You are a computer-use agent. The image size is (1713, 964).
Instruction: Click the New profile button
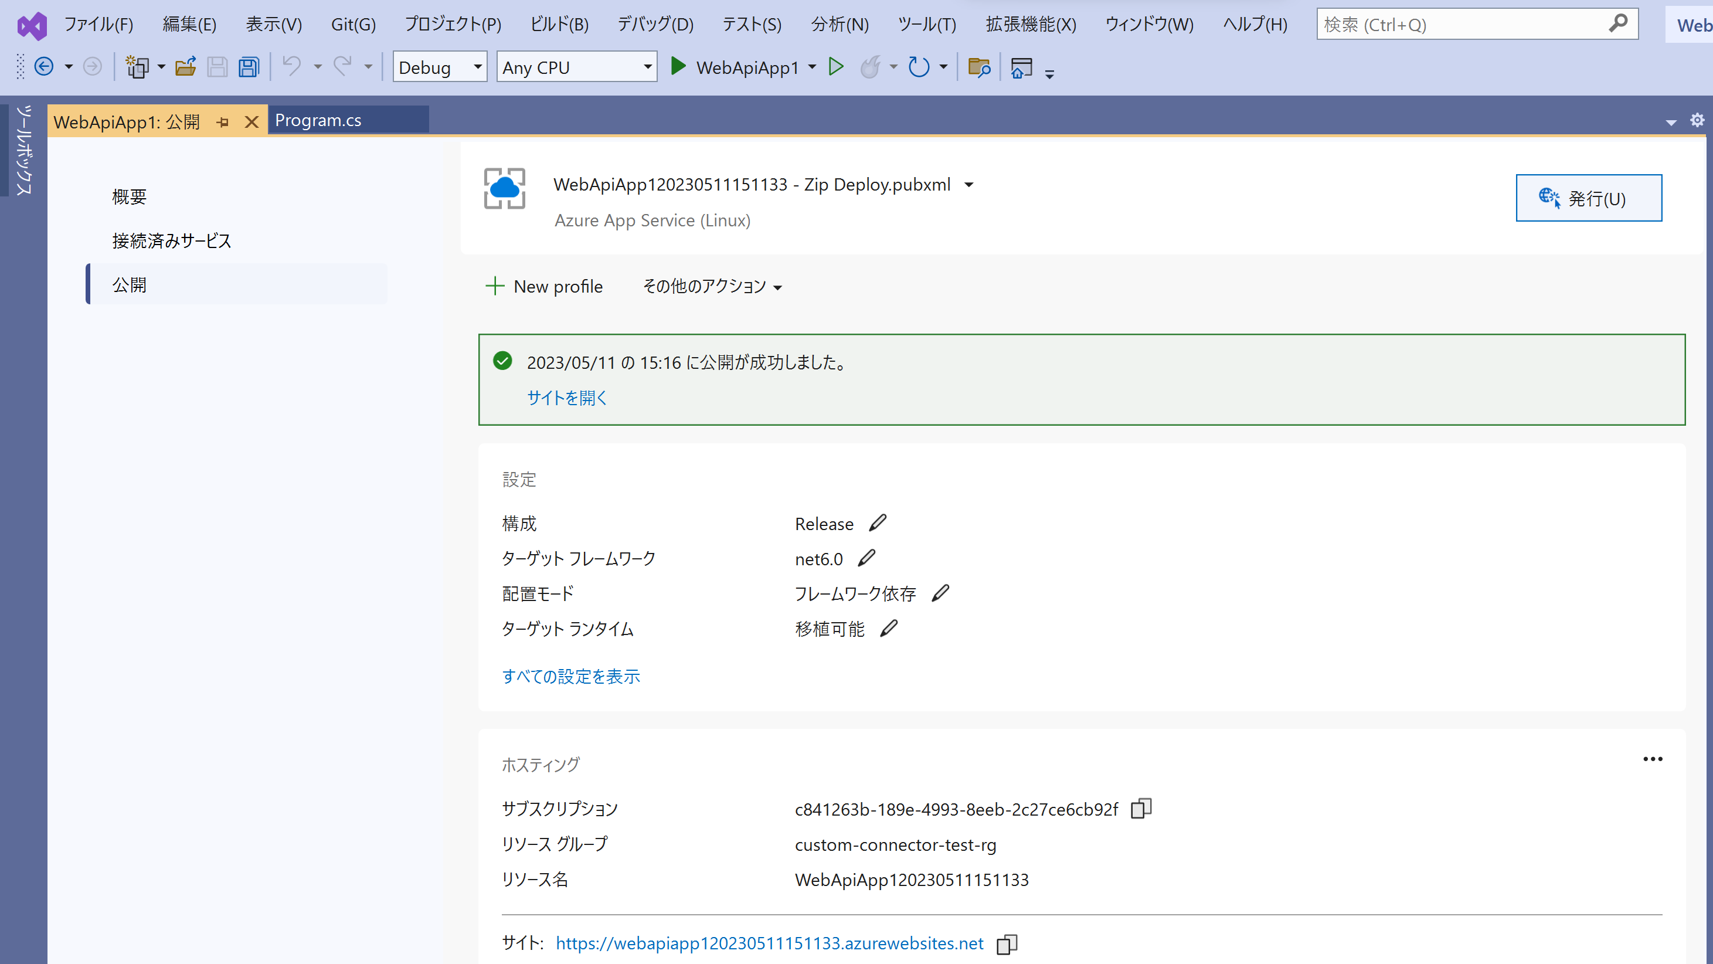544,287
